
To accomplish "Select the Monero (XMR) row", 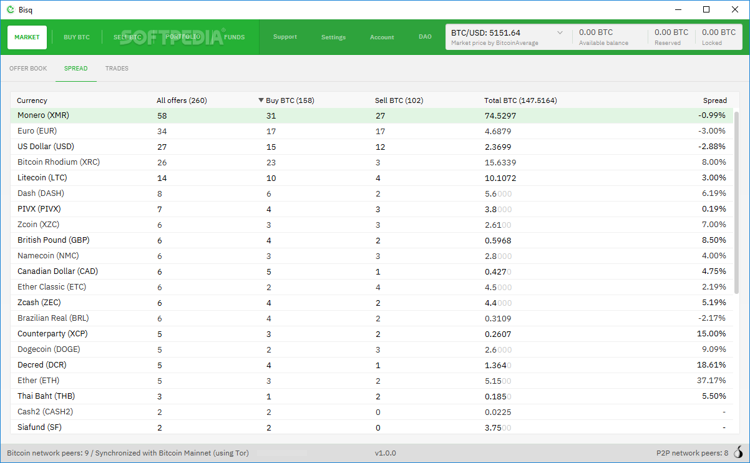I will [371, 115].
